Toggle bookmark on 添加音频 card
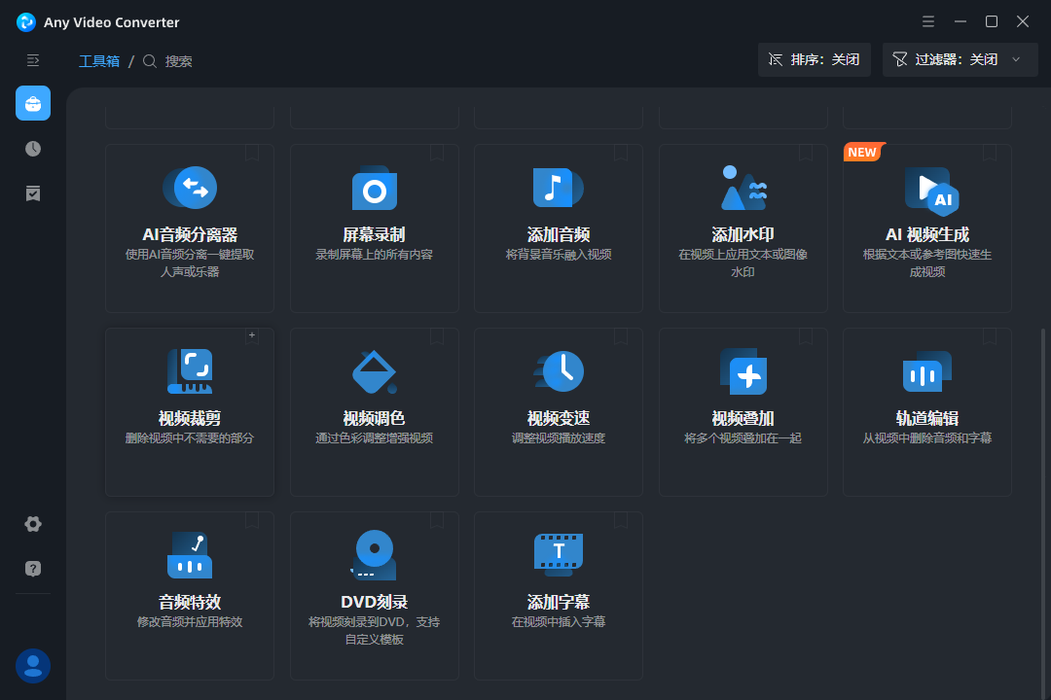1051x700 pixels. 621,153
